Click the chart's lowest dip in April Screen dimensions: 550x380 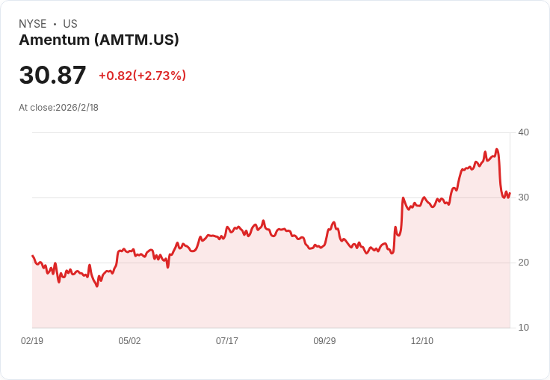tap(97, 286)
